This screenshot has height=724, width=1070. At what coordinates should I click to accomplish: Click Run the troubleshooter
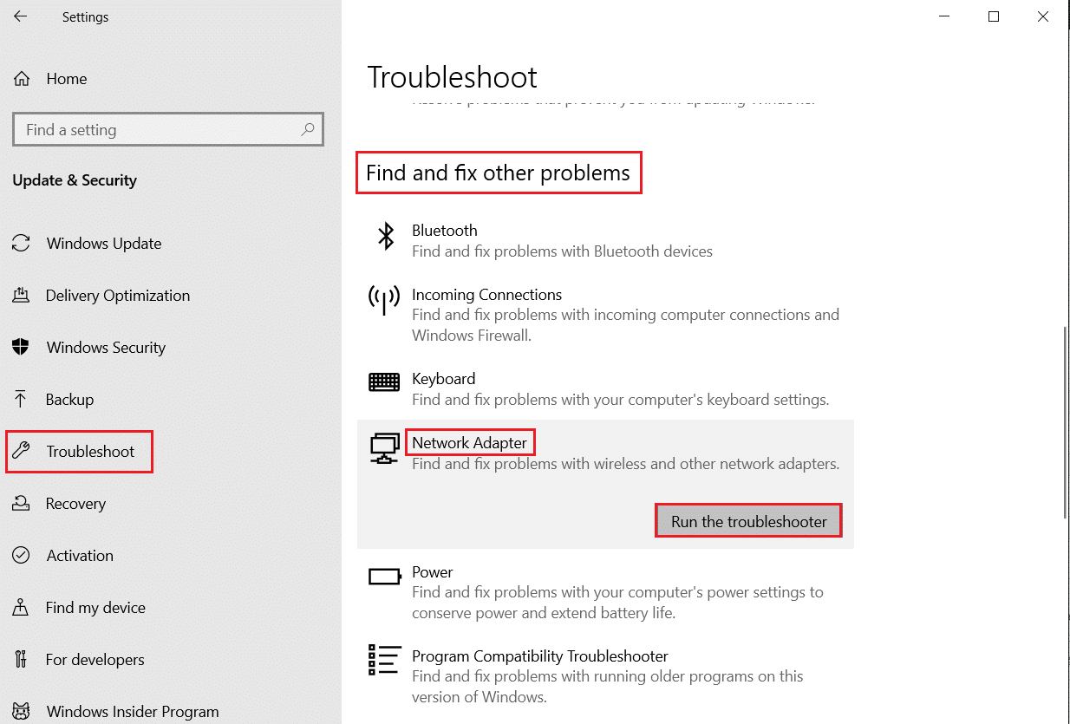747,520
